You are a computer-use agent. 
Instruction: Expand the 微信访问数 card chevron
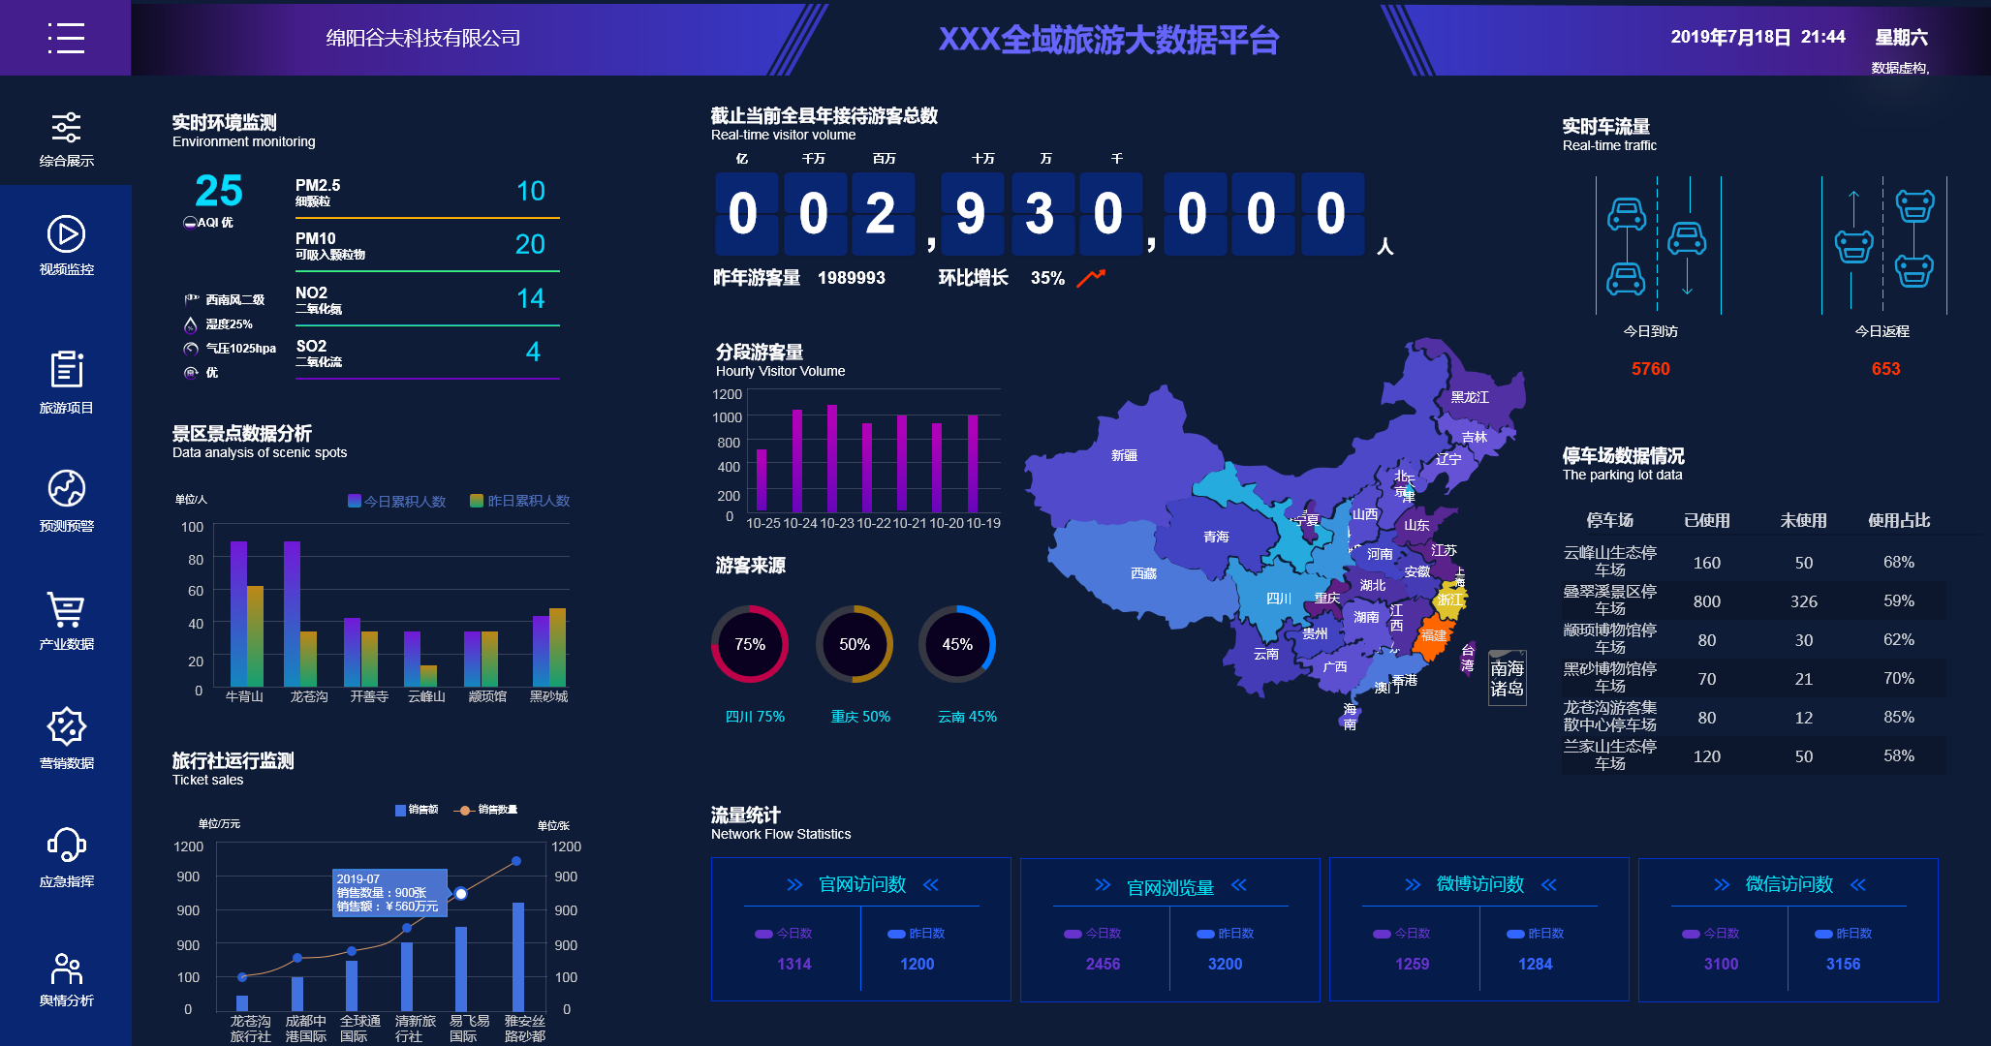[1723, 884]
